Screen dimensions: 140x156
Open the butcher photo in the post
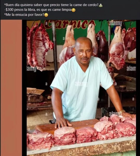[81, 88]
